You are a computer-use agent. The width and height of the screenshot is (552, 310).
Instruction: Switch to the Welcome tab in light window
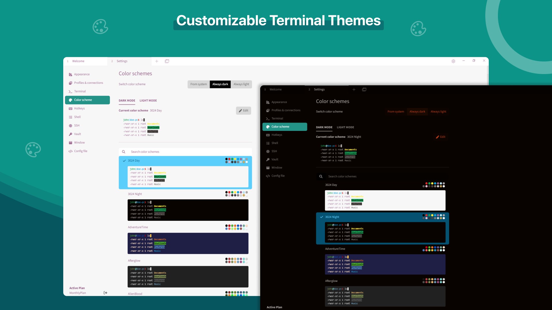pyautogui.click(x=78, y=61)
